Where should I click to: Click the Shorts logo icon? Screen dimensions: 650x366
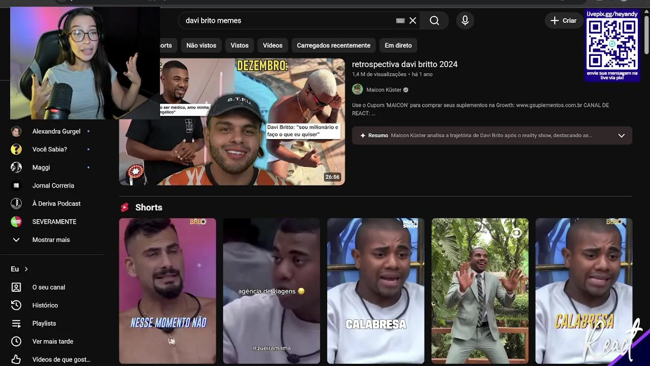coord(124,207)
